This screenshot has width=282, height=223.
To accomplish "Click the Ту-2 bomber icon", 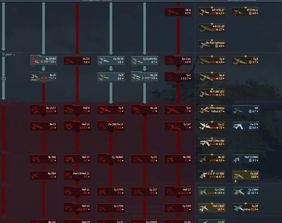I will (178, 76).
